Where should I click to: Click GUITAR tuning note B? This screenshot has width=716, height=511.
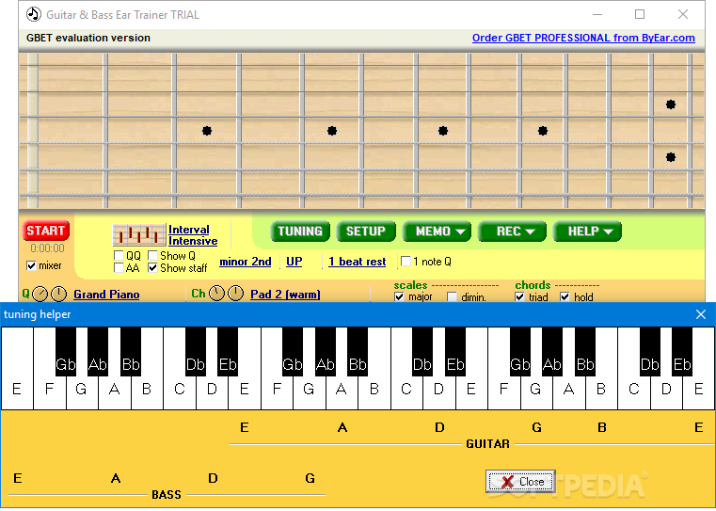602,427
